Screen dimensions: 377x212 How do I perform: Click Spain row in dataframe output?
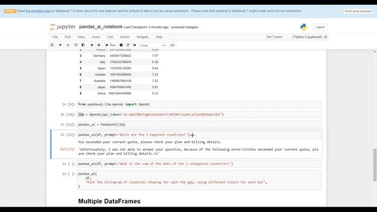tap(119, 68)
